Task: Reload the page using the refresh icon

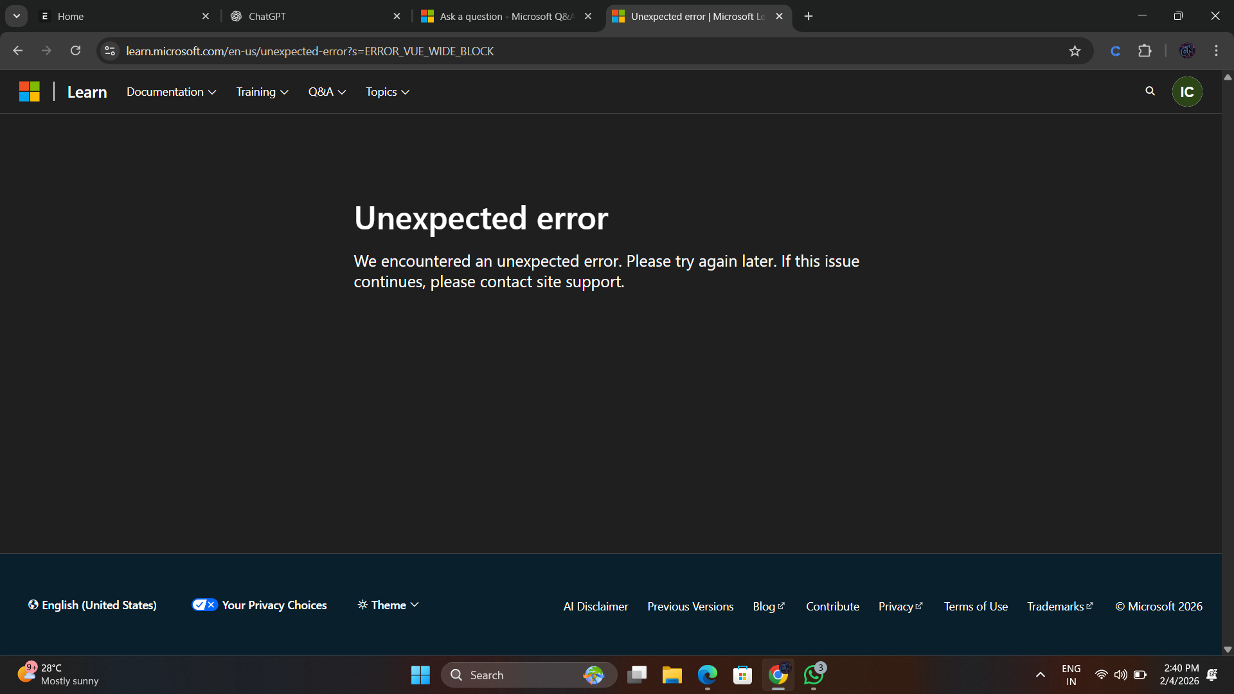Action: pos(75,51)
